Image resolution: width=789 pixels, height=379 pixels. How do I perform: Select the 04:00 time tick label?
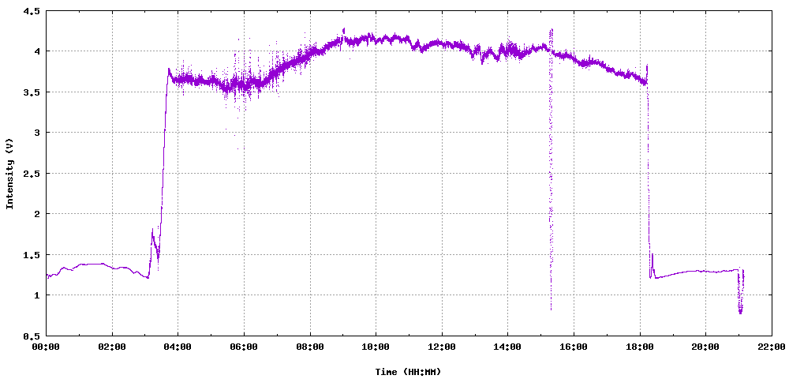[x=178, y=347]
